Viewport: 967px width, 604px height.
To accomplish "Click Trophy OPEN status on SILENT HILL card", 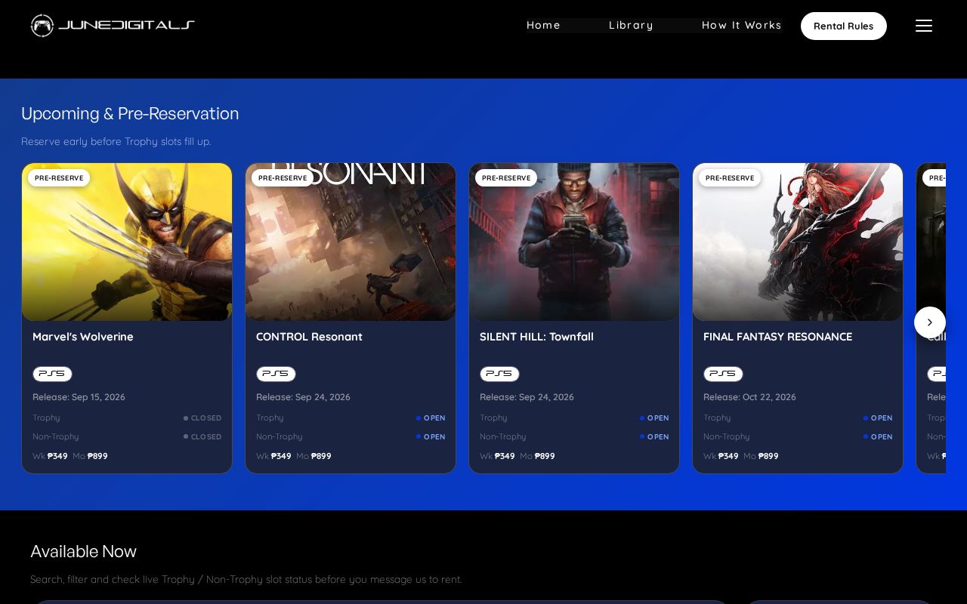I will tap(654, 418).
